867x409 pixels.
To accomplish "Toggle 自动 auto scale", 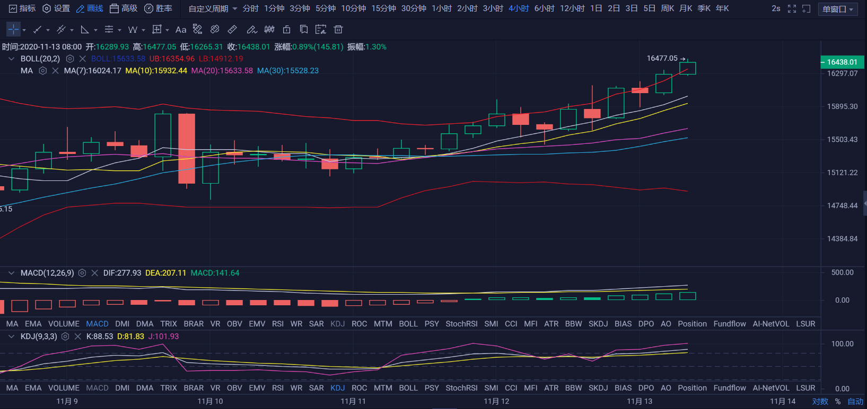I will click(855, 401).
